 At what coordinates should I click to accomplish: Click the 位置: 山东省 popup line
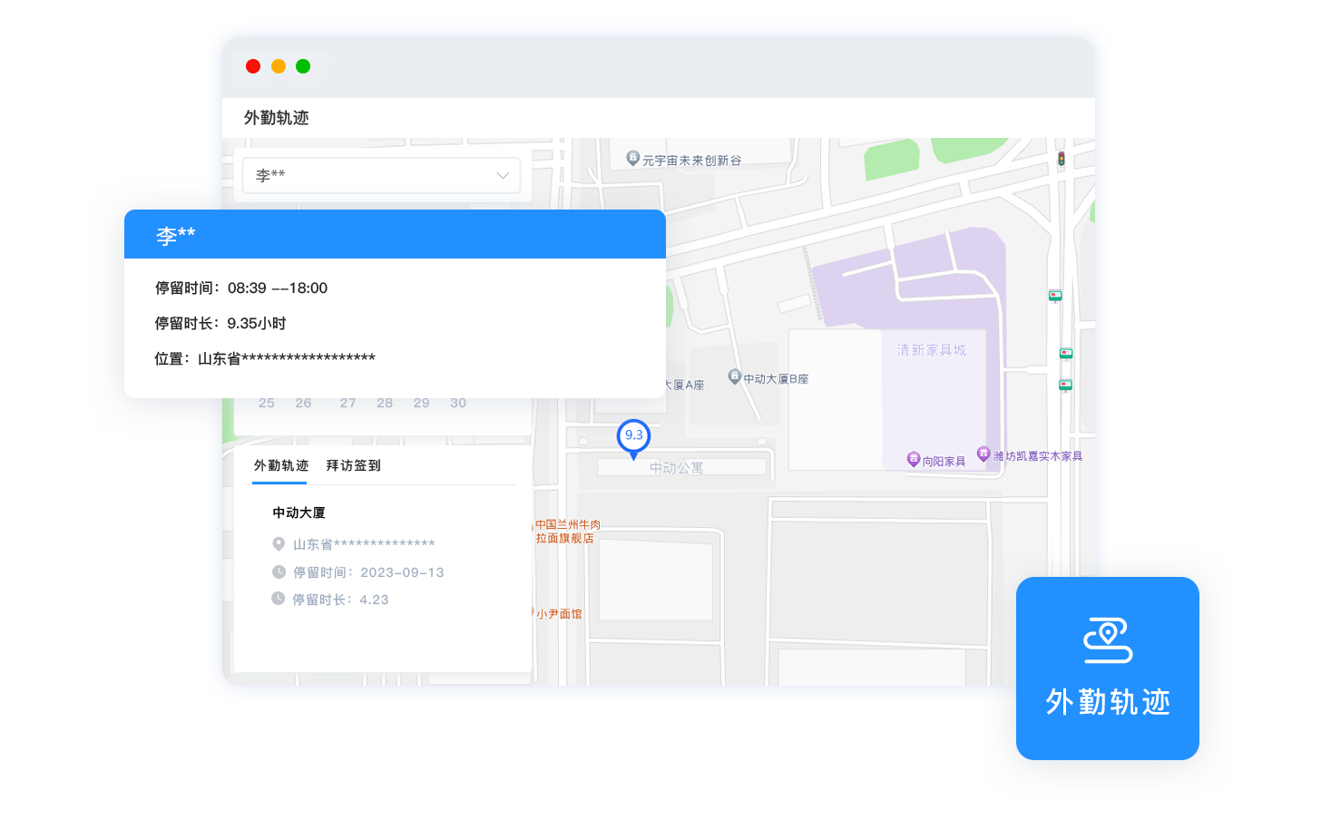265,358
